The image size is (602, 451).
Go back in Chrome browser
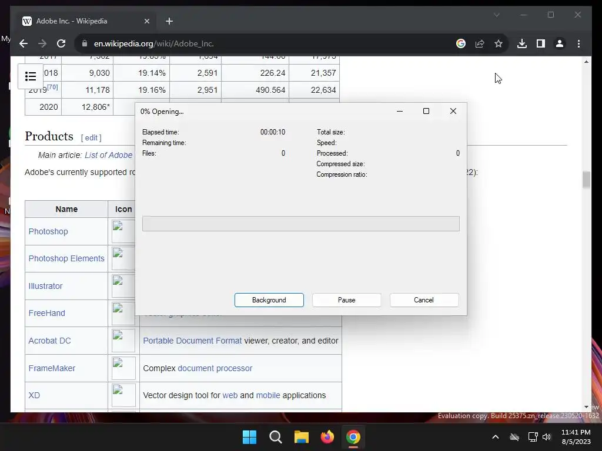[24, 43]
